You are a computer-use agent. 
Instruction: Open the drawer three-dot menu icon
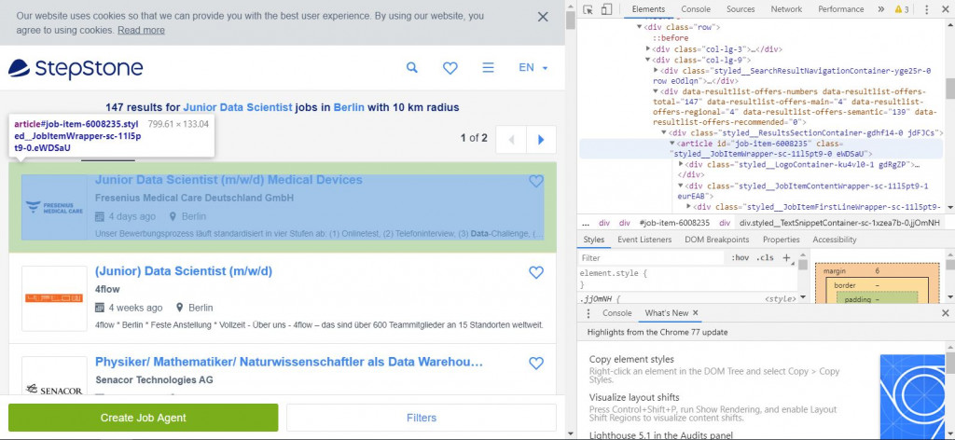(x=588, y=313)
